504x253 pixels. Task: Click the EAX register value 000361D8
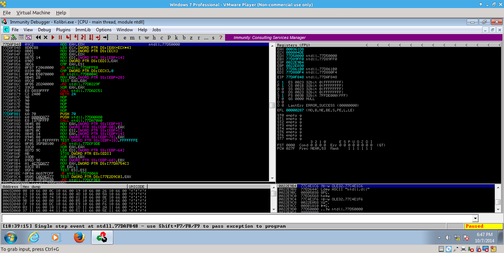click(294, 49)
